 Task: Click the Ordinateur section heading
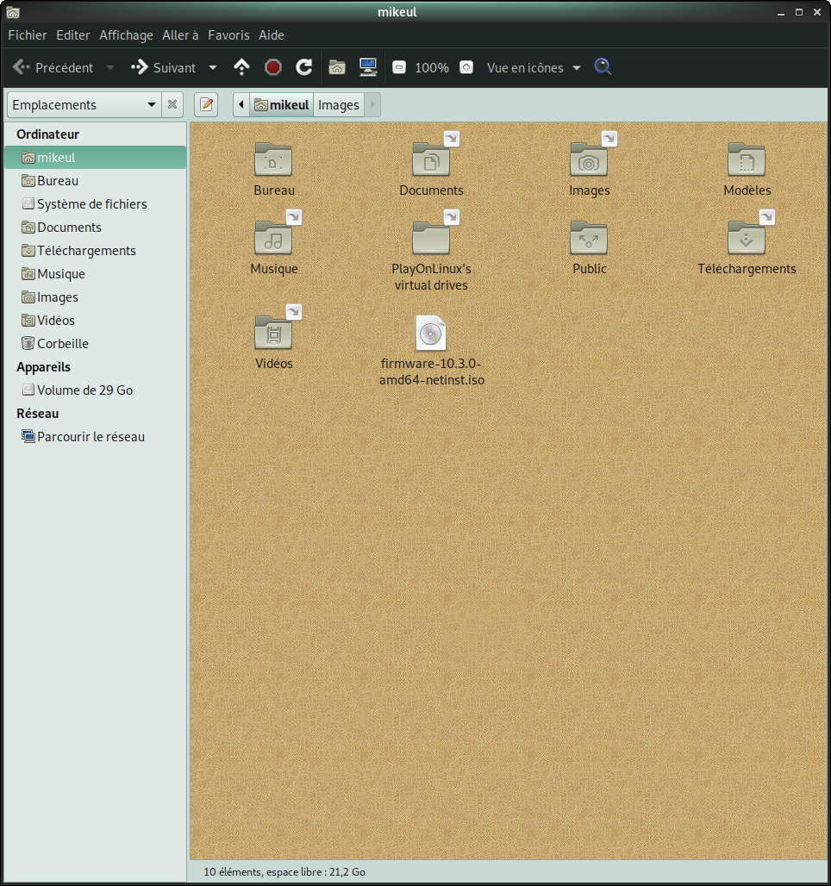pos(47,134)
